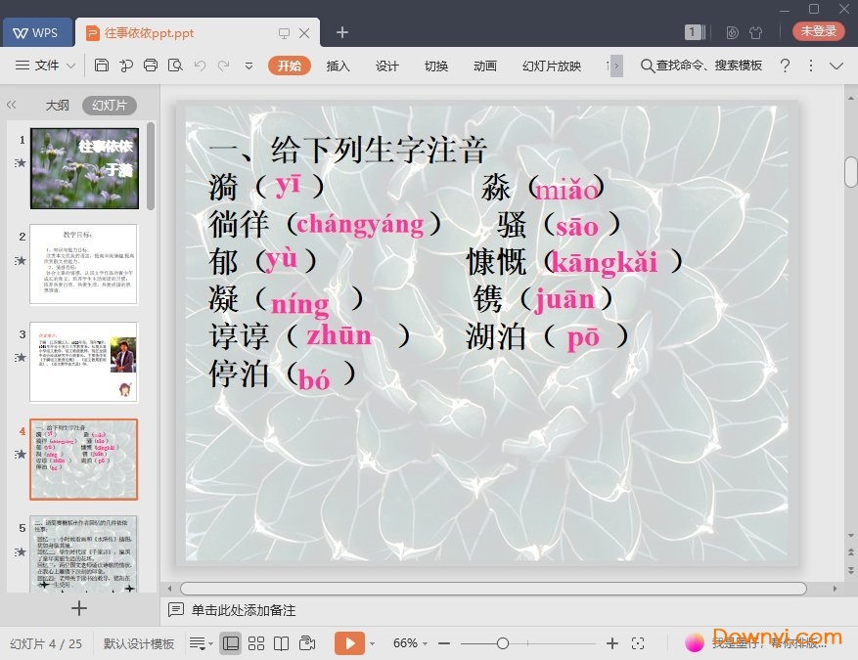Switch panel to 大纲 outline view

[57, 106]
